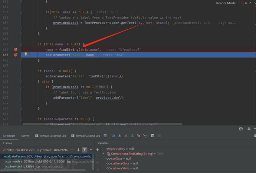Expand the Component.findString(String) variable node
This screenshot has height=173, width=256.
pyautogui.click(x=104, y=154)
